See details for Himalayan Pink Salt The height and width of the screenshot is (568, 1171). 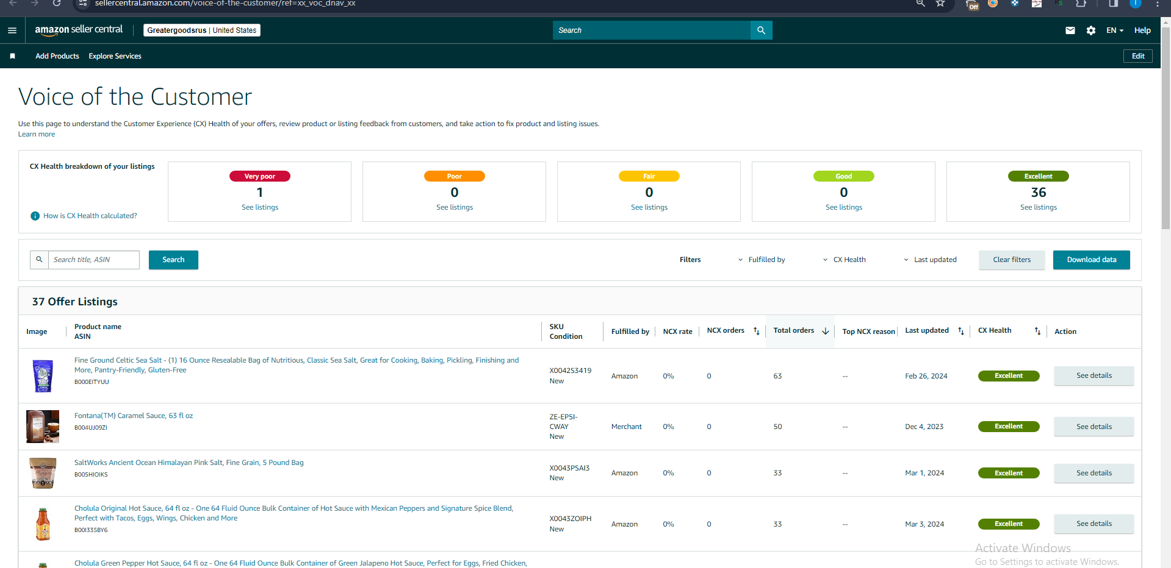(x=1094, y=473)
